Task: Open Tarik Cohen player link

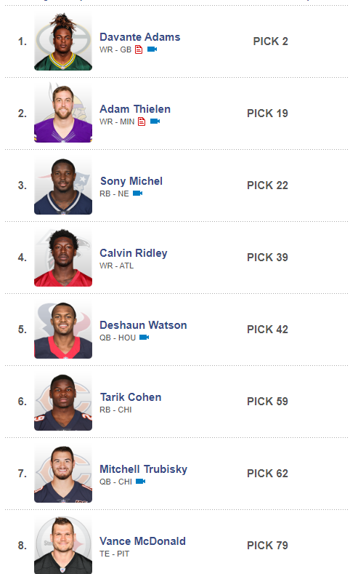Action: pyautogui.click(x=131, y=397)
